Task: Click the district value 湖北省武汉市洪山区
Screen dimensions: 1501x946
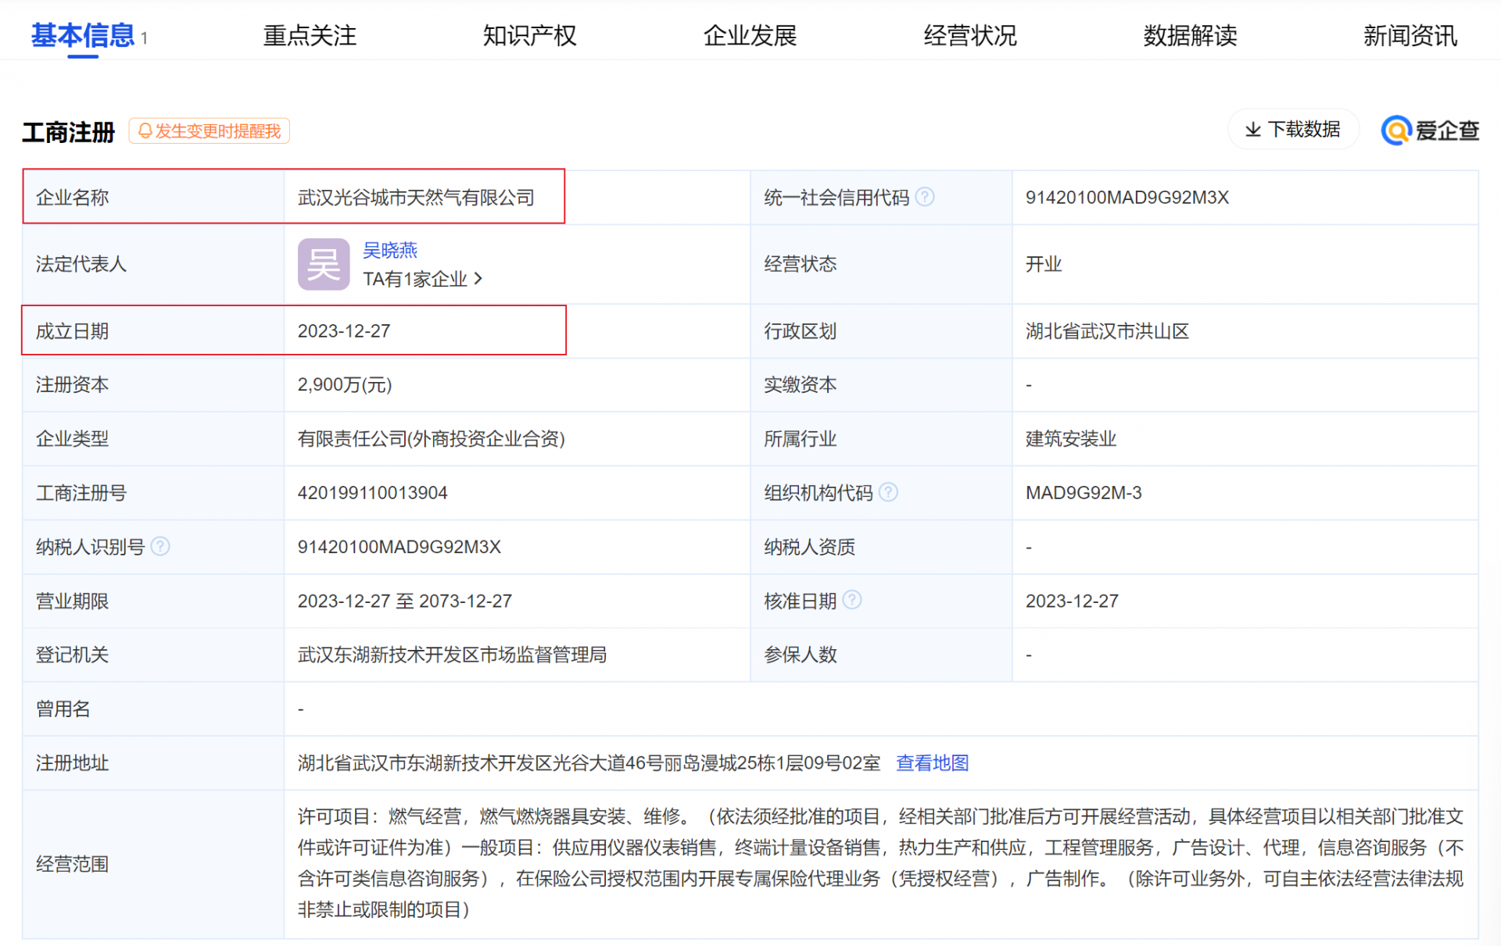Action: (x=1107, y=331)
